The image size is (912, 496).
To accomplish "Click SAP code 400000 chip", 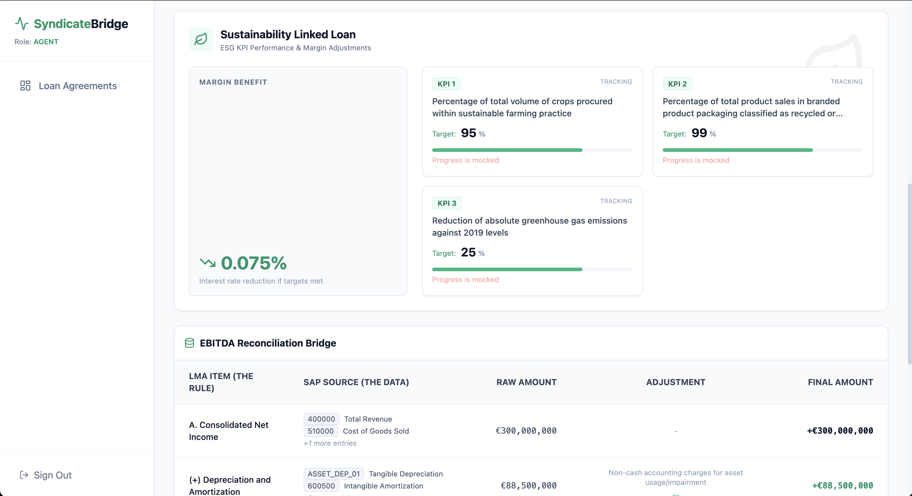I will (321, 419).
